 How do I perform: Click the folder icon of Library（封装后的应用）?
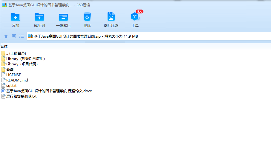pos(3,59)
